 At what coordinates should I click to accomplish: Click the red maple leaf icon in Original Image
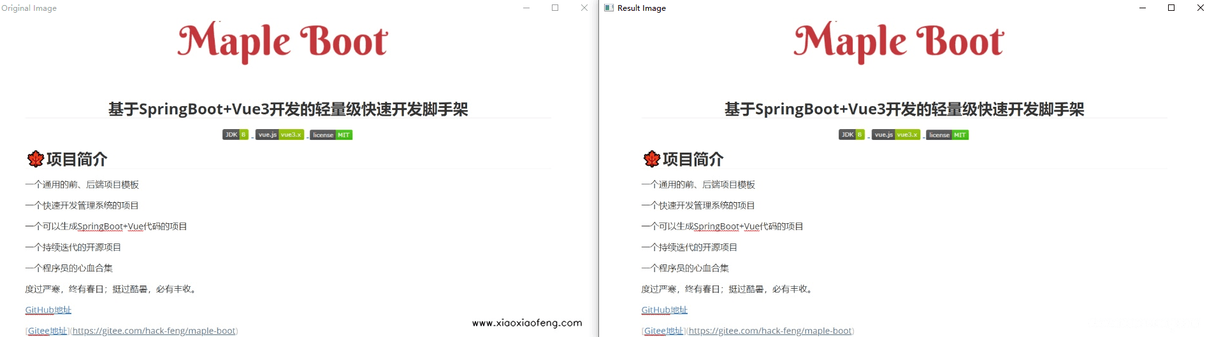pos(36,159)
